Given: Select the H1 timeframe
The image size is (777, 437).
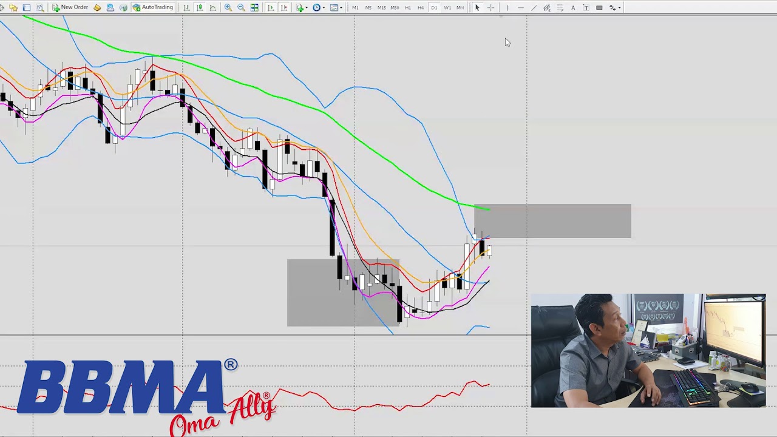Looking at the screenshot, I should point(408,7).
